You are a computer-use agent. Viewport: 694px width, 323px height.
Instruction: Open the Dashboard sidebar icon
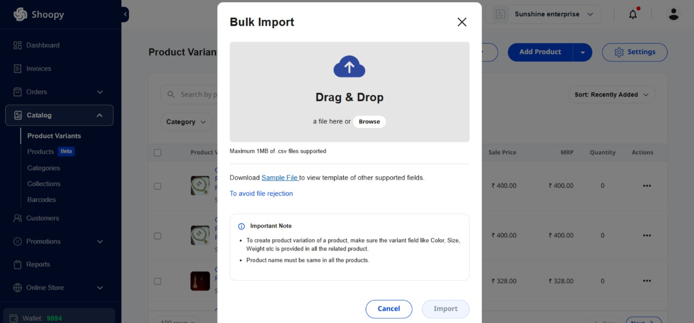click(x=18, y=45)
